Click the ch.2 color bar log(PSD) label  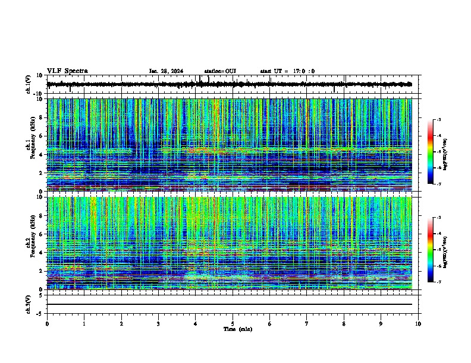coord(445,252)
